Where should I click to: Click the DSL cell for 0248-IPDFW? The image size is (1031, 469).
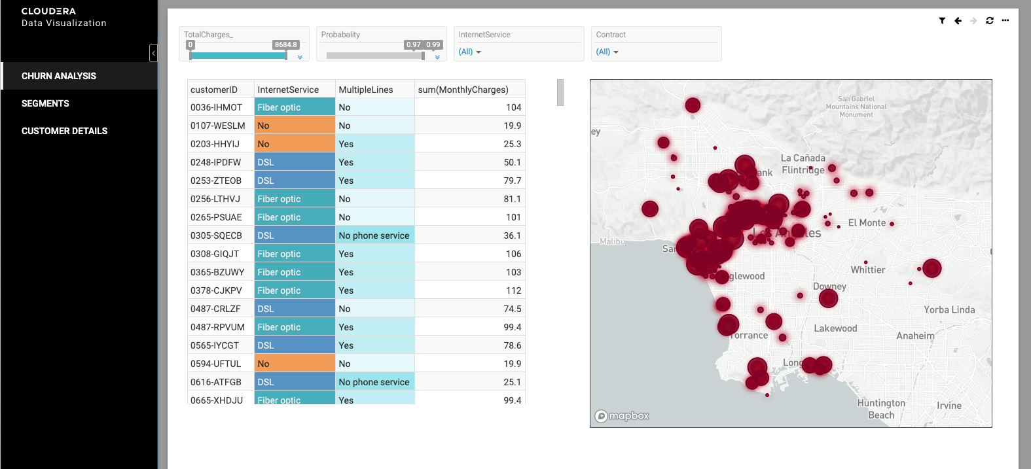295,162
